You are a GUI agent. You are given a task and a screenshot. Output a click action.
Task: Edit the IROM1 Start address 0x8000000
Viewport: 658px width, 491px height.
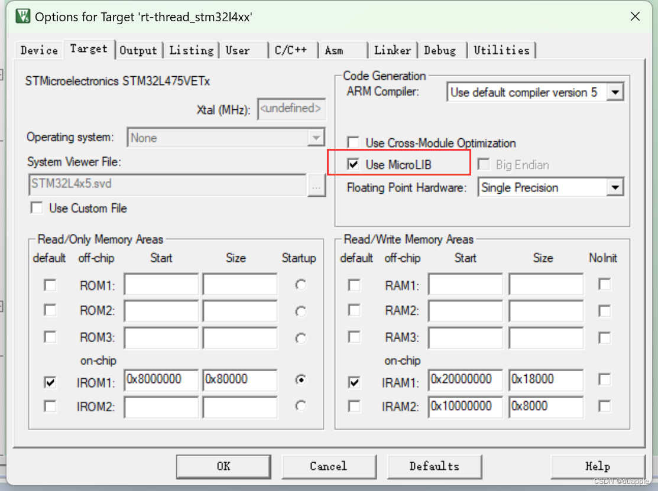pyautogui.click(x=161, y=380)
